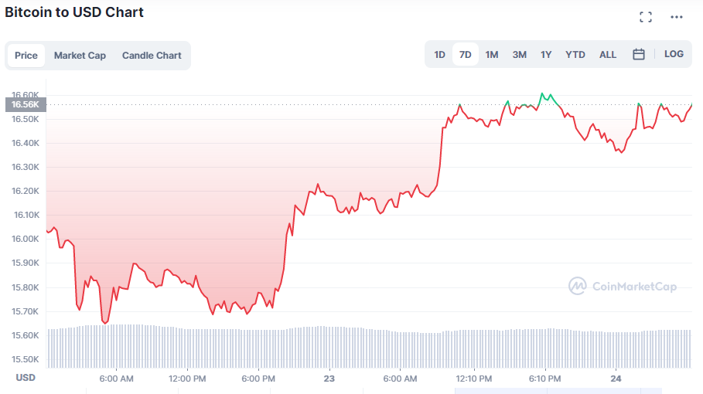Select the 7D time range
Screen dimensions: 703x394
coord(465,54)
